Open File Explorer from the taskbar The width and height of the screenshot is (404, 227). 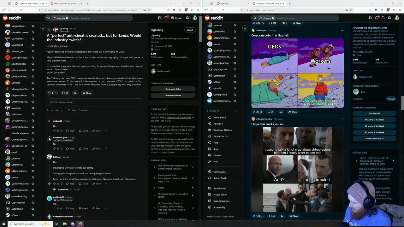click(65, 224)
